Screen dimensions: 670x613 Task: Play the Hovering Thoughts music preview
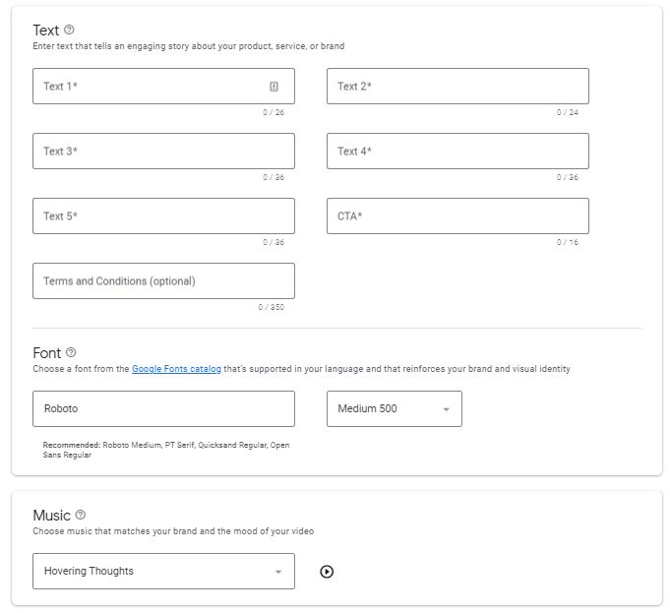coord(328,572)
